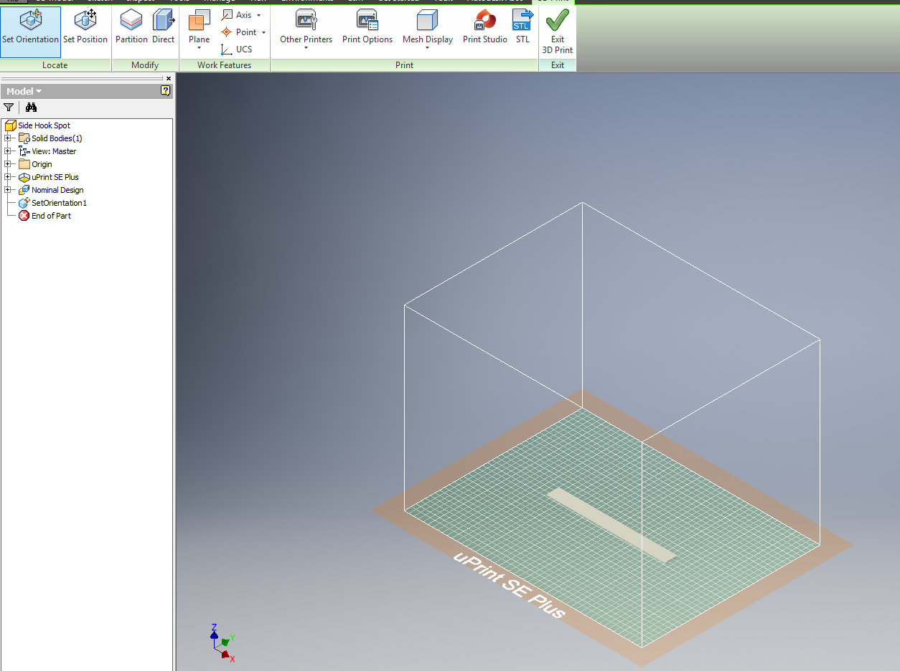Open the Plane dropdown arrow
The height and width of the screenshot is (671, 900).
tap(199, 49)
